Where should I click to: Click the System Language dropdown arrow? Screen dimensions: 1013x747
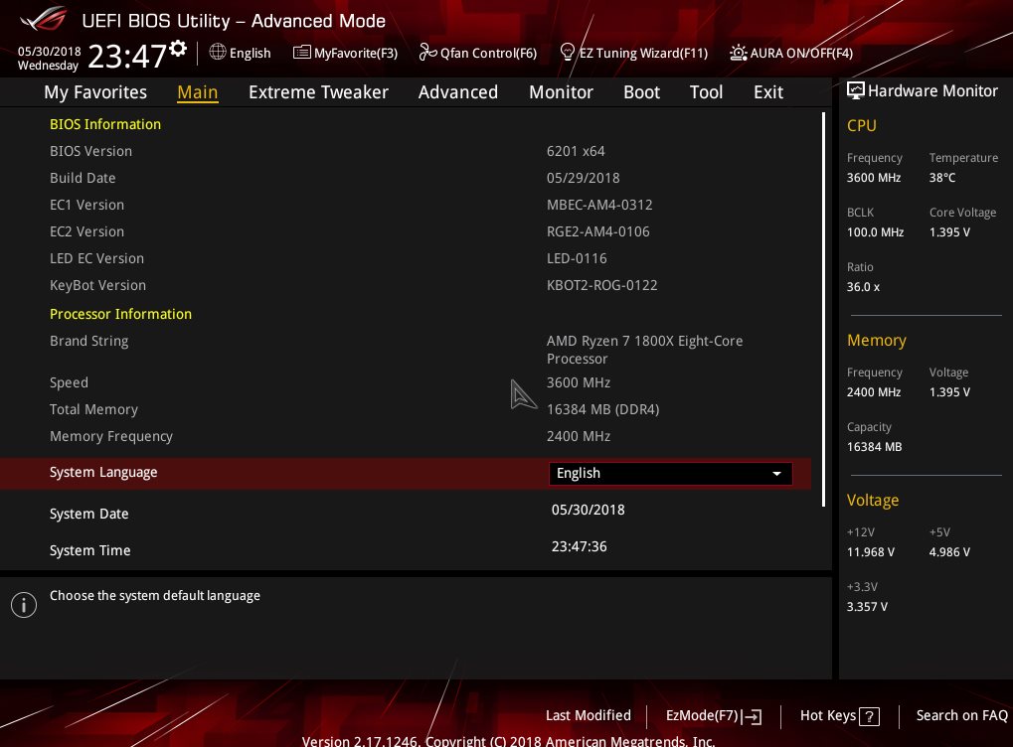point(776,473)
